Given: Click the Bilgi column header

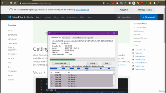Looking at the screenshot, I should pyautogui.click(x=89, y=72).
